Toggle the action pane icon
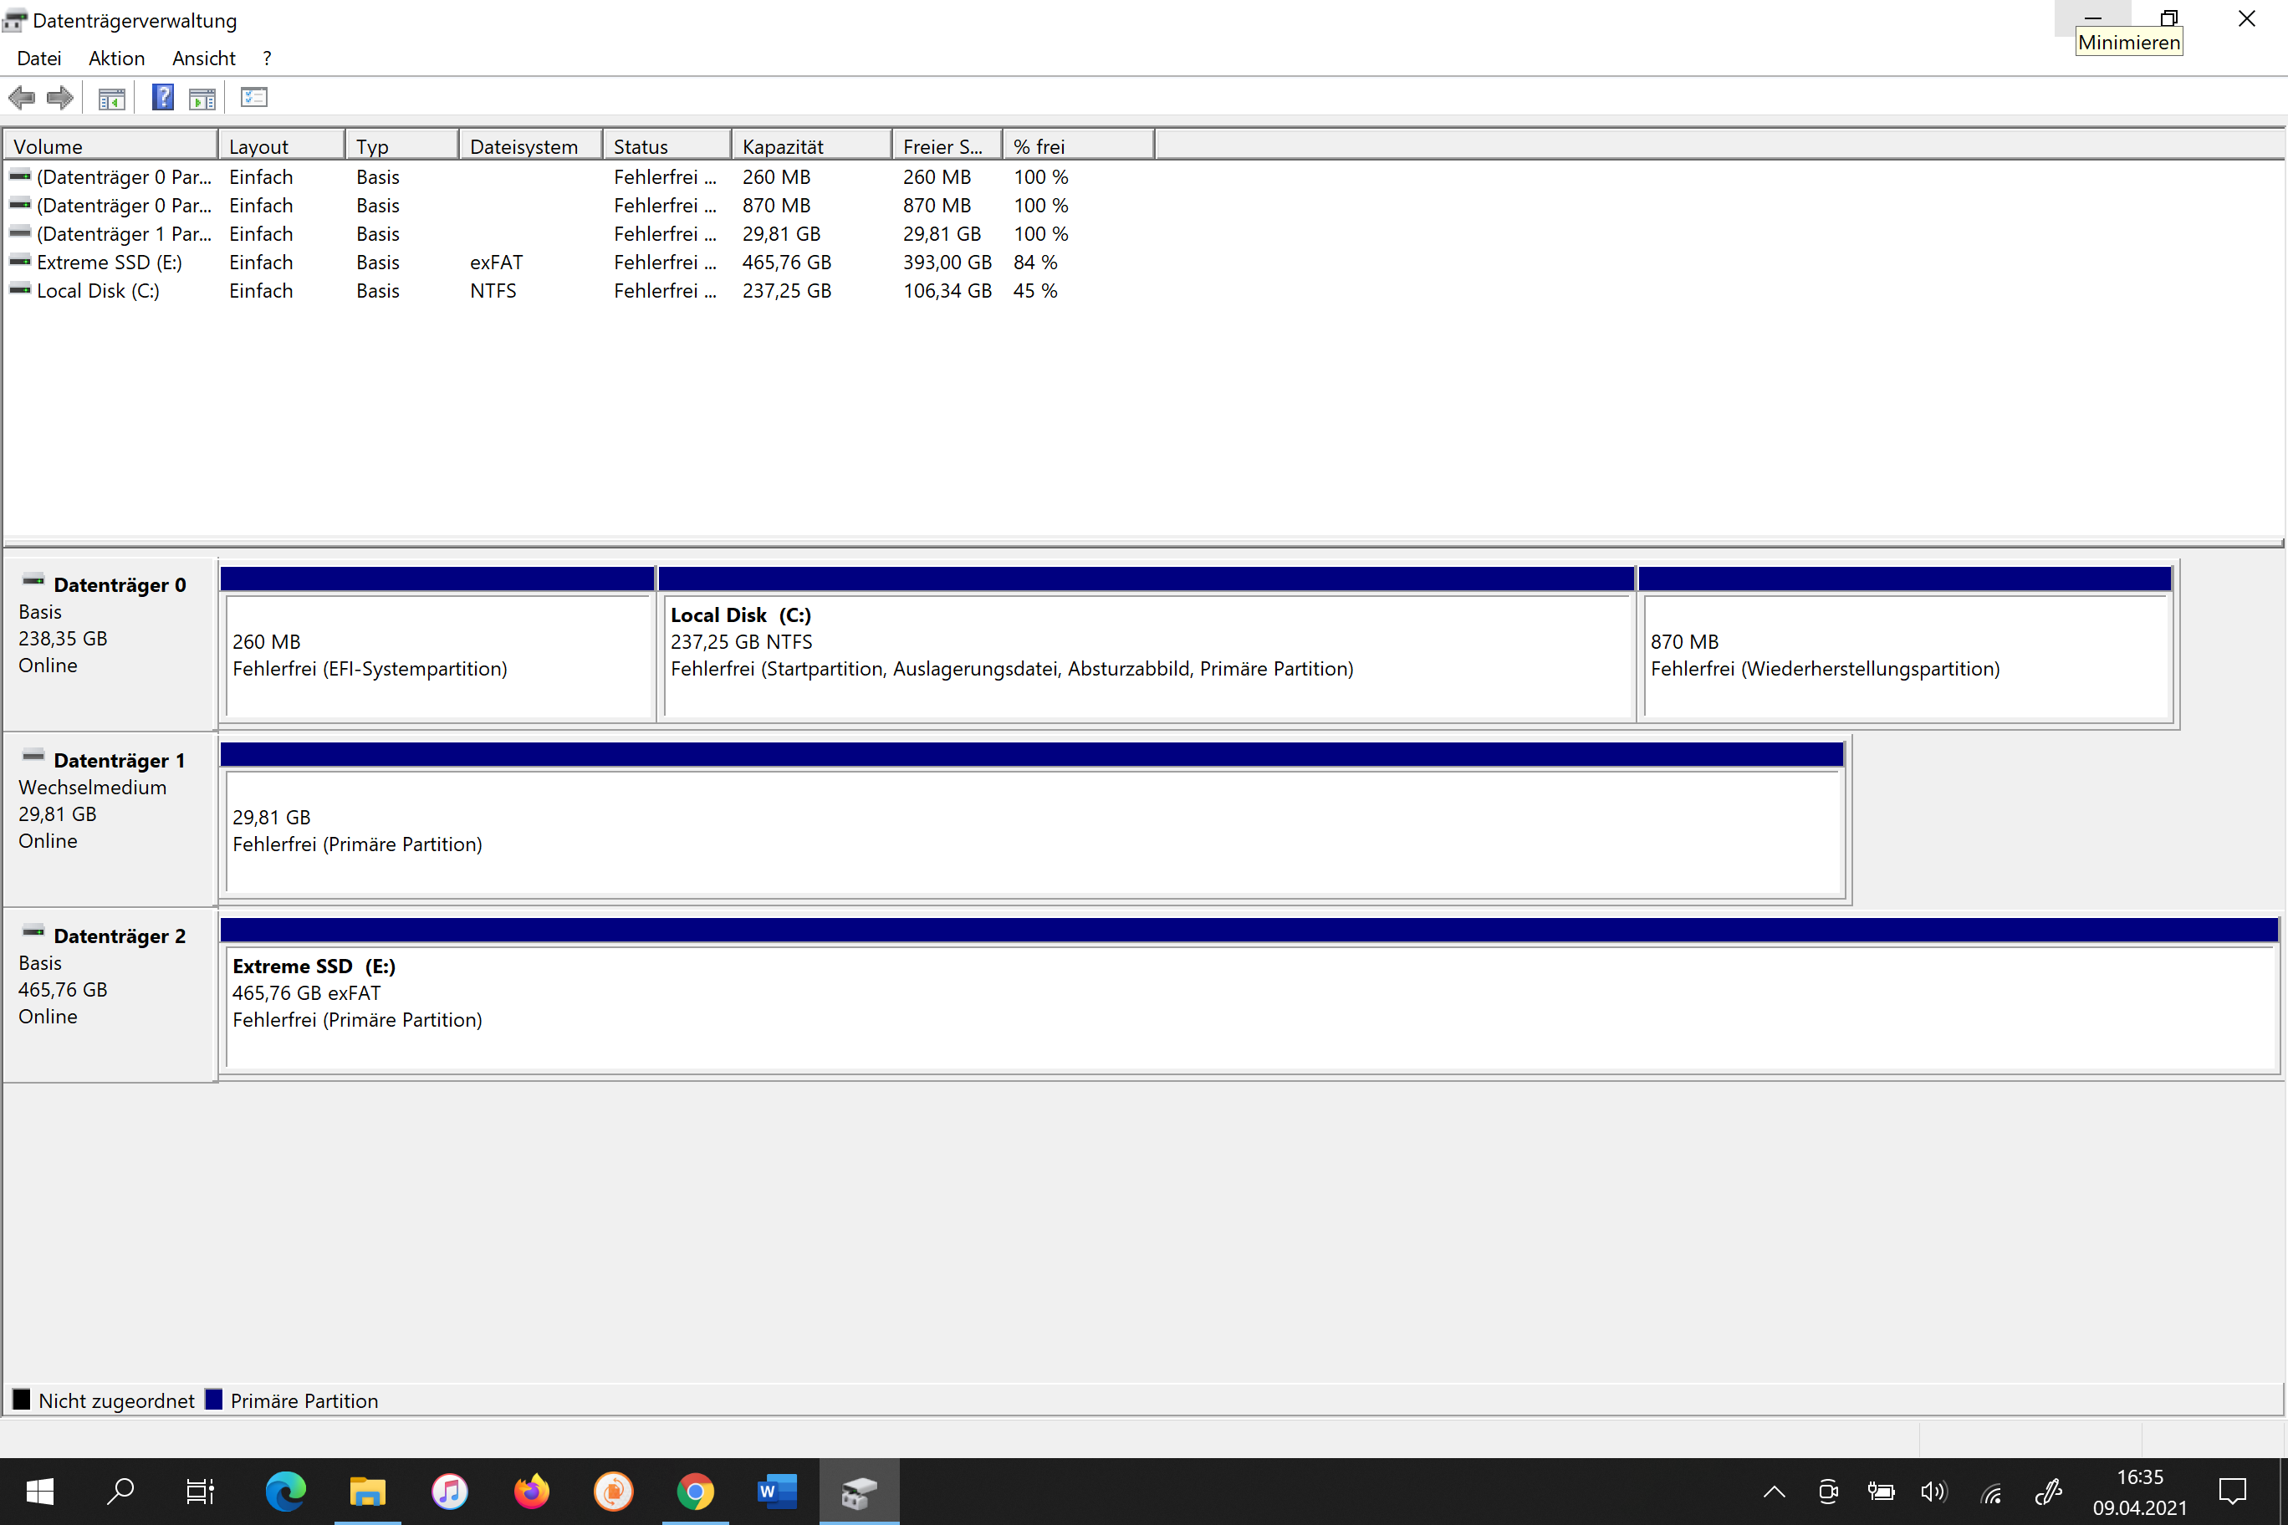2288x1525 pixels. coord(202,97)
